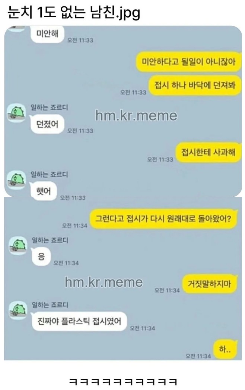Click sender name 일하는 죠르디 above 응

[x=50, y=240]
